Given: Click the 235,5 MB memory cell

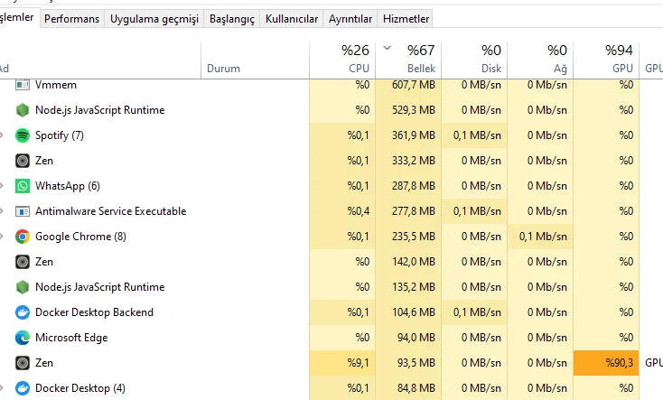Looking at the screenshot, I should [408, 237].
